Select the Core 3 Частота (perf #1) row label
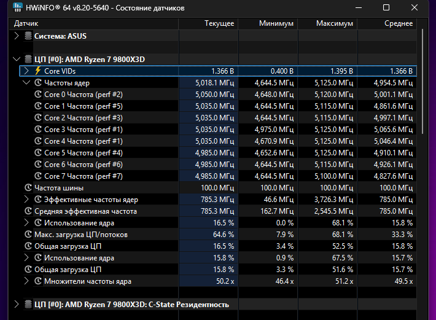The width and height of the screenshot is (436, 320). point(84,130)
